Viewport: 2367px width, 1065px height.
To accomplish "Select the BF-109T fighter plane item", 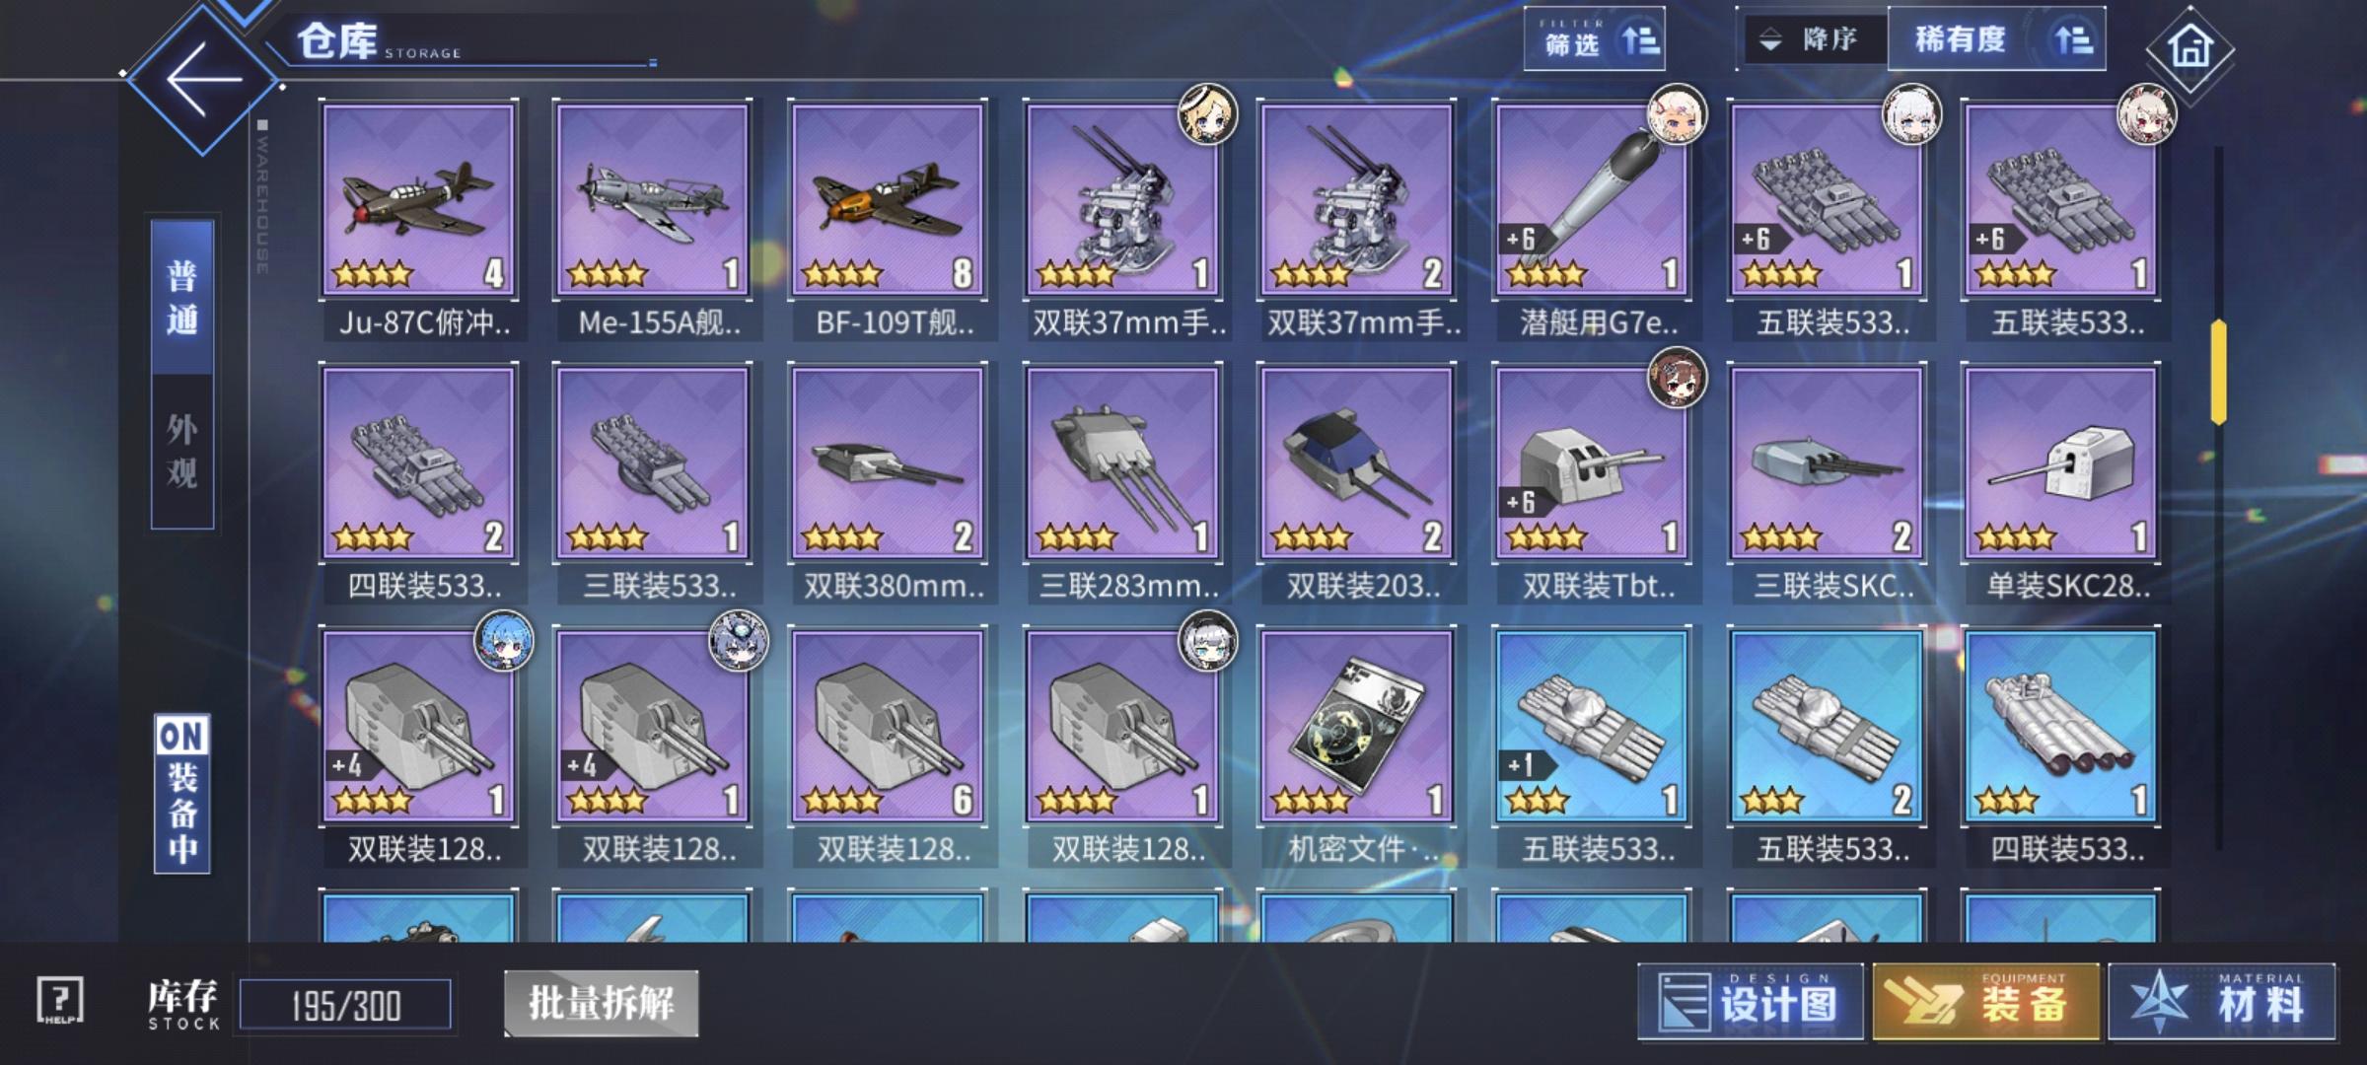I will [x=890, y=220].
